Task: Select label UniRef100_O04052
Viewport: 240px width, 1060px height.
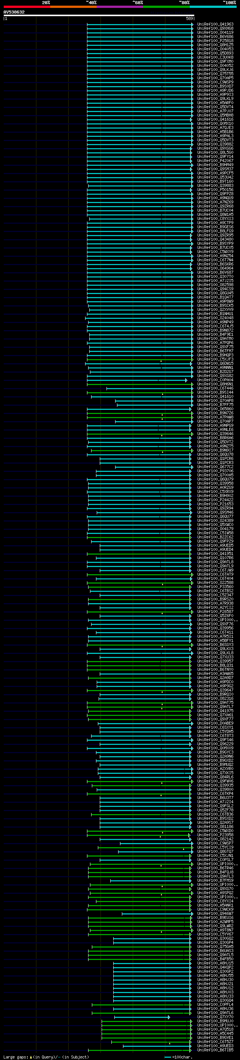Action: [215, 65]
